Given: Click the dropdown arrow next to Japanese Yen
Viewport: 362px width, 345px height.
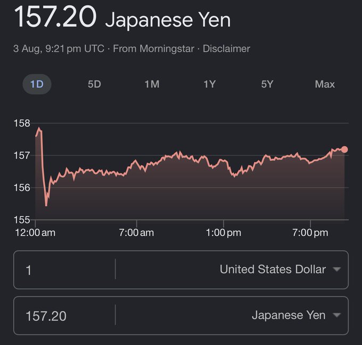Looking at the screenshot, I should (x=337, y=315).
